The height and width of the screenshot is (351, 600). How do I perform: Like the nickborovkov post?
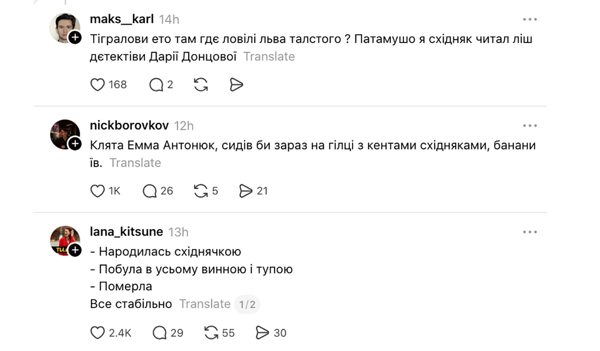(97, 191)
